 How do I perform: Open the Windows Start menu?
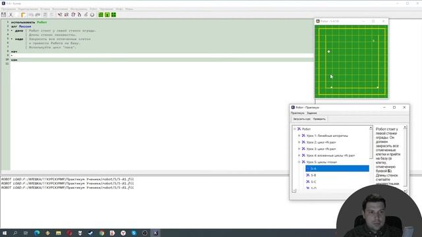(x=5, y=233)
